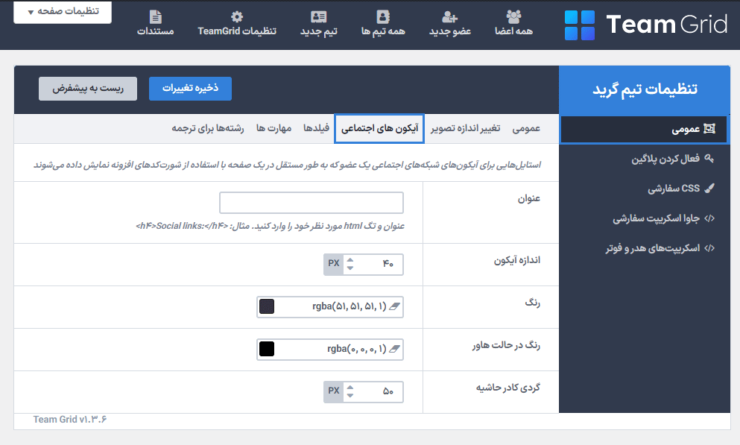Image resolution: width=740 pixels, height=445 pixels.
Task: Click the Documentation (مستندات) file icon
Action: (x=155, y=16)
